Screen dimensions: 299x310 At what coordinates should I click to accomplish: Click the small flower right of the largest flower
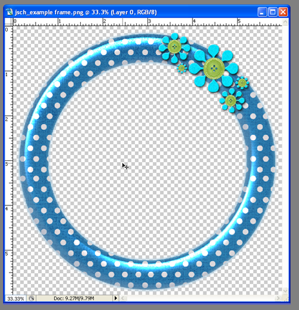[242, 83]
